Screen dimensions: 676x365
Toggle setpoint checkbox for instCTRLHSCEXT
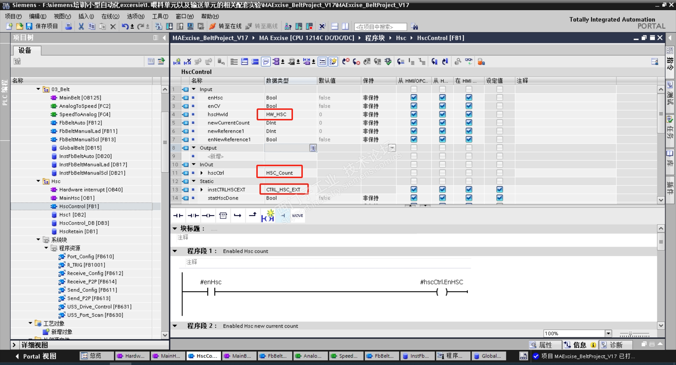click(500, 189)
